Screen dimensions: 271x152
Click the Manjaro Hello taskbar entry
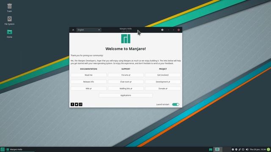(x=20, y=149)
